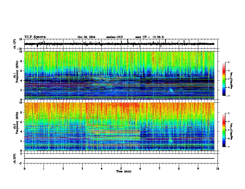Click the 8 kHz tick on ch.2 spectrogram
245x189 pixels.
tap(21, 112)
